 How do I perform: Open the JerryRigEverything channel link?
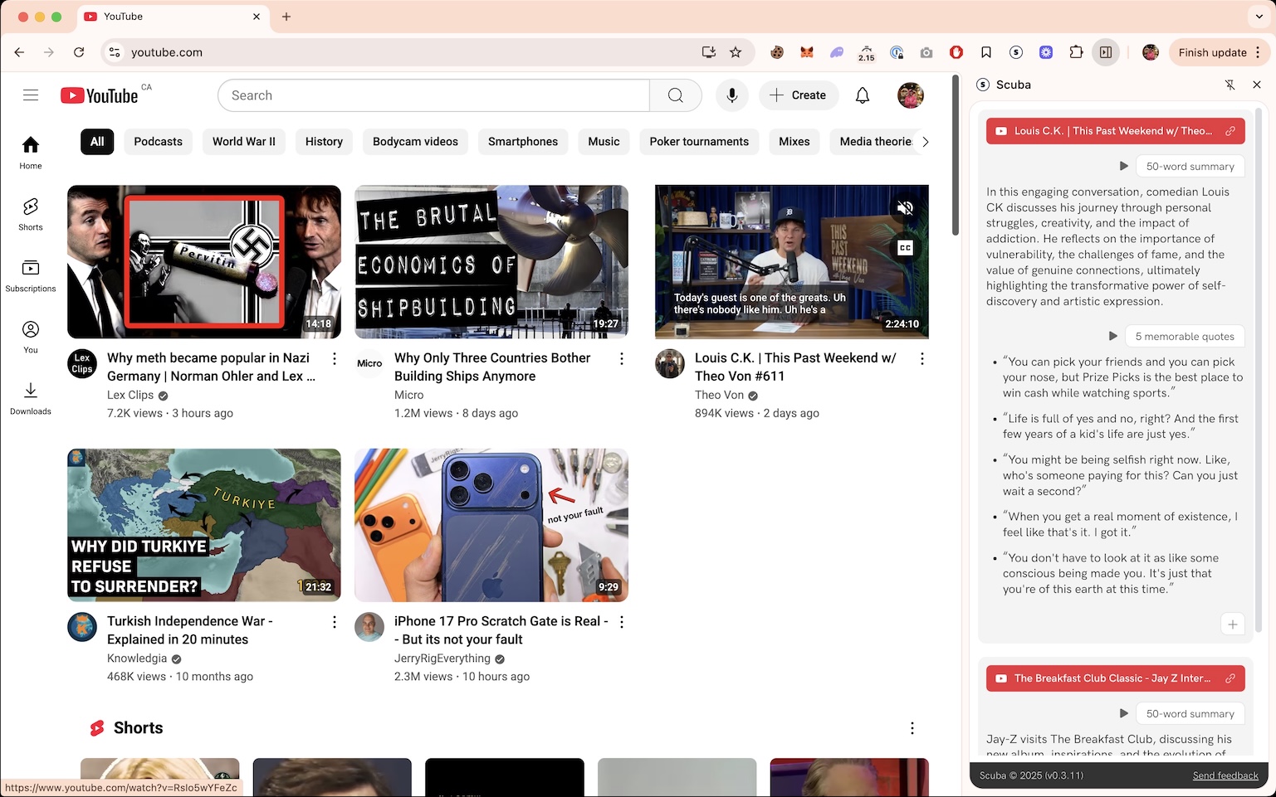coord(442,658)
